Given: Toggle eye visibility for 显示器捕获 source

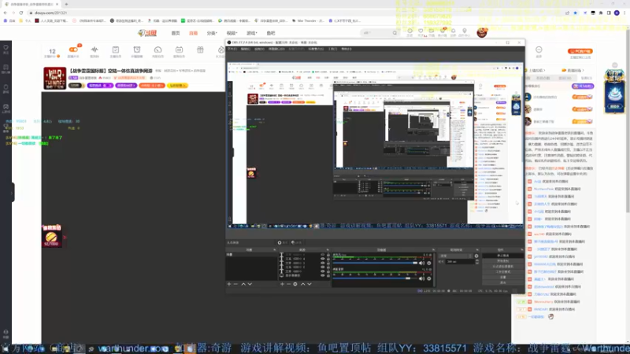Looking at the screenshot, I should point(322,275).
